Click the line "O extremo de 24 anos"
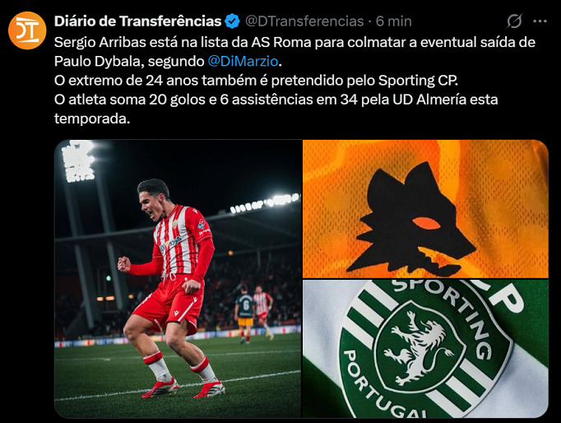This screenshot has width=561, height=423. click(x=256, y=80)
